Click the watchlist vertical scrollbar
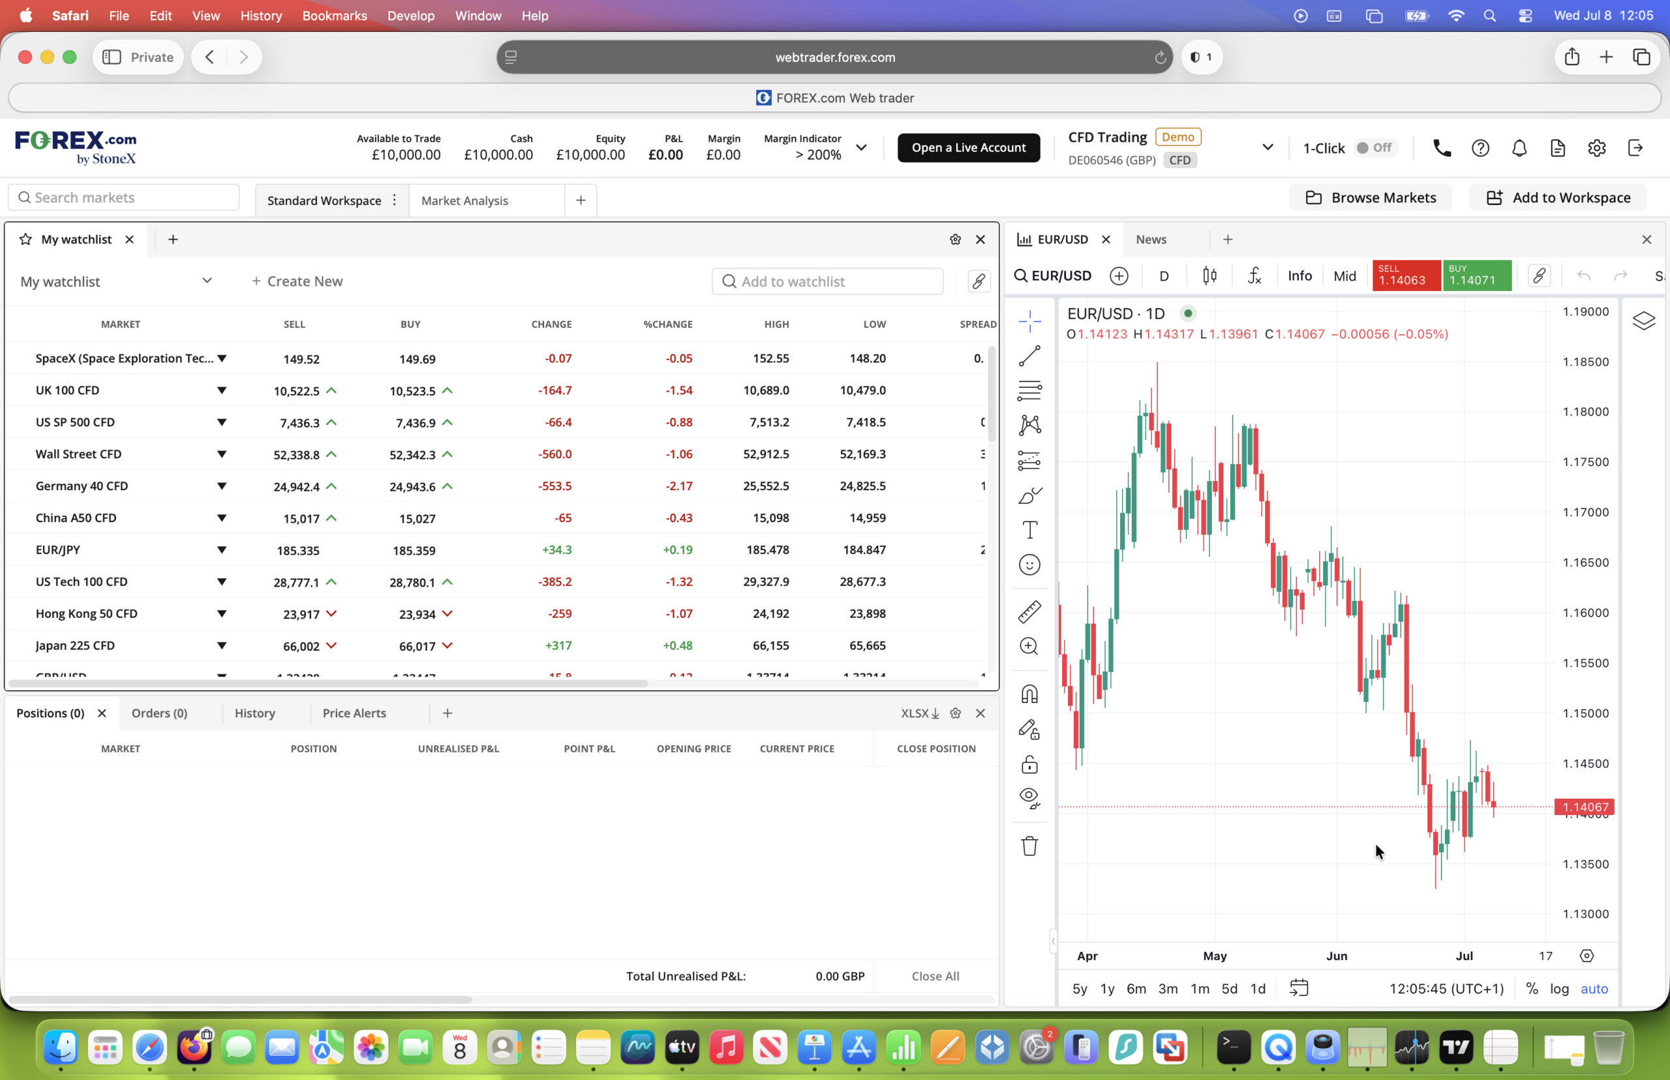This screenshot has width=1670, height=1080. pos(992,393)
